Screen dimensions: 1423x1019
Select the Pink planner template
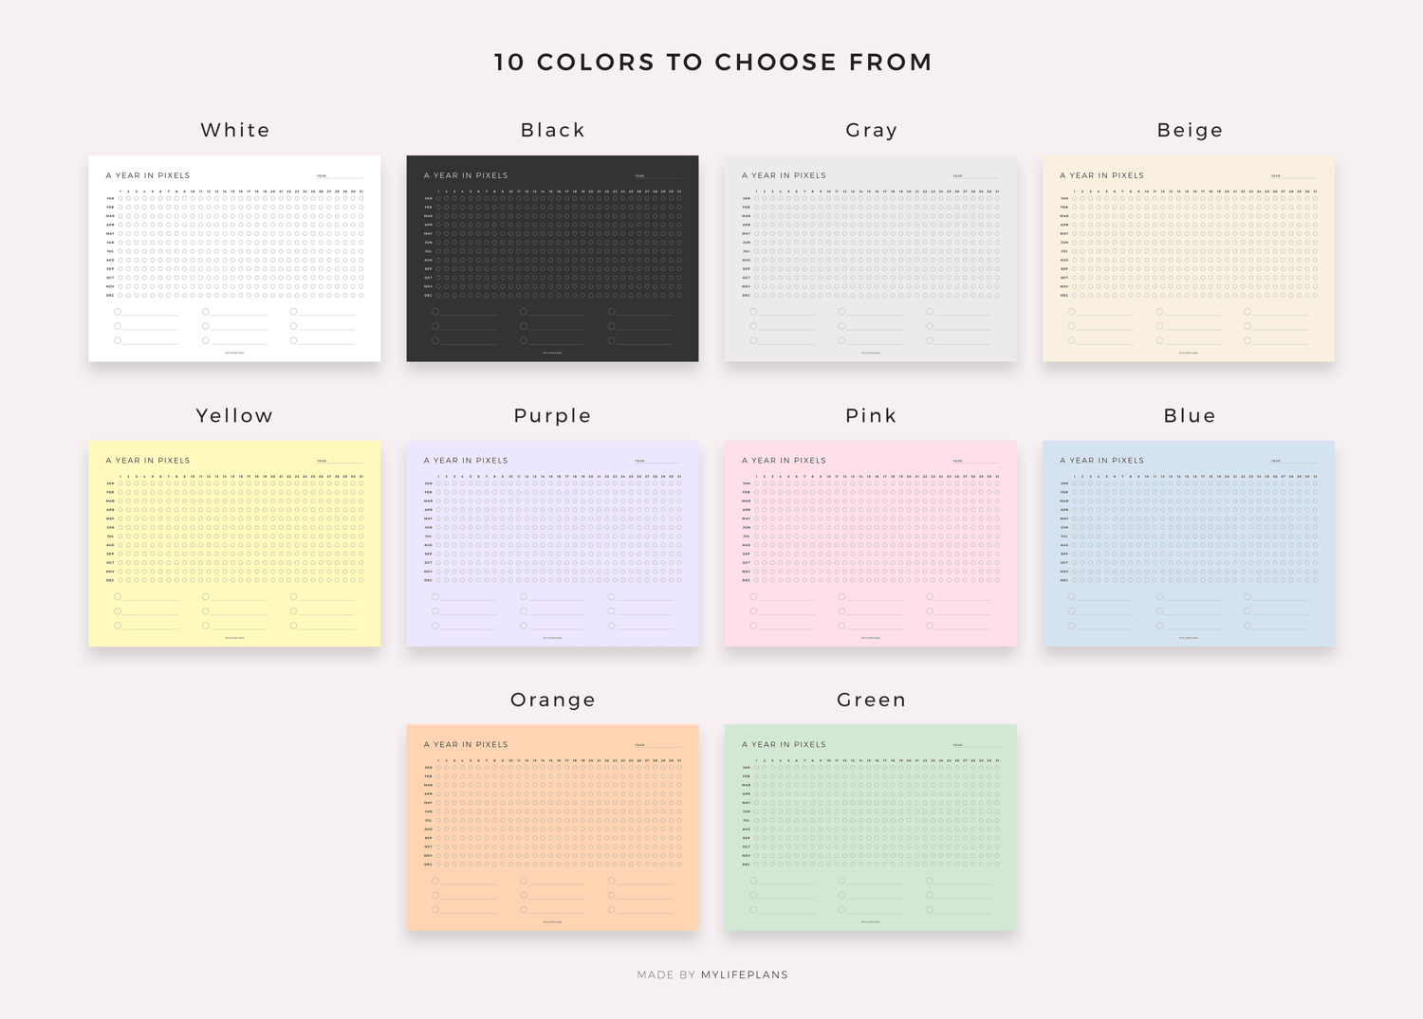tap(870, 543)
